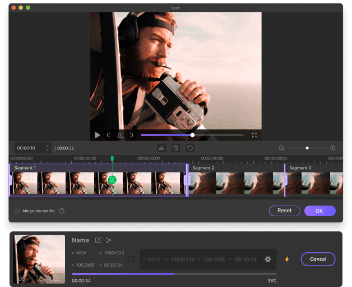Click effects icon on task thumbnail
The width and height of the screenshot is (352, 287).
coord(57,279)
